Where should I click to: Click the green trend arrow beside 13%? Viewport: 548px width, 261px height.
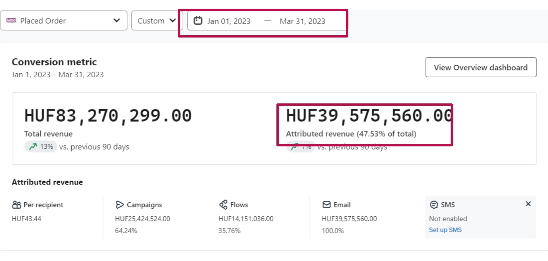(33, 146)
